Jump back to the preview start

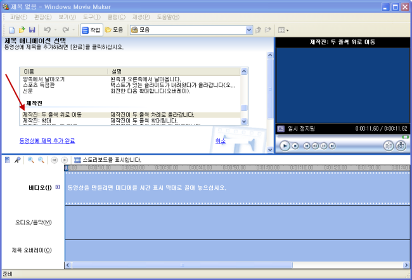click(307, 146)
